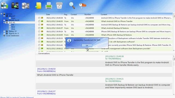175x98 pixels.
Task: Sort messages by the Date column header
Action: (48, 14)
